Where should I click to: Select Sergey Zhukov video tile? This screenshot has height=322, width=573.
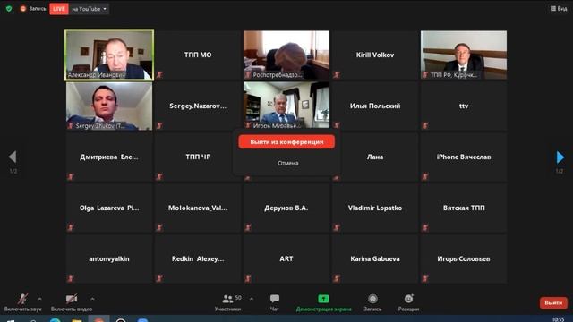point(109,106)
